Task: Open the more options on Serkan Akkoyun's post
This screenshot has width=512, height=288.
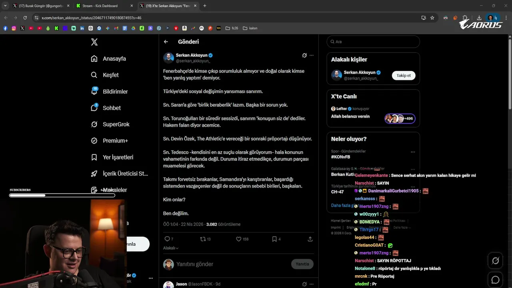Action: coord(312,55)
